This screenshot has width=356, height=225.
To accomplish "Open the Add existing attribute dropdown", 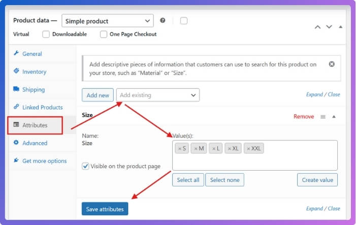I will 158,95.
